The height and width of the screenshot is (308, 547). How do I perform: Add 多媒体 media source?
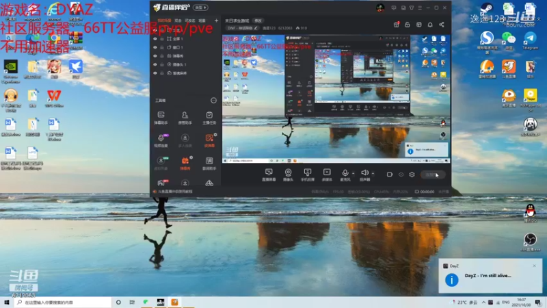pyautogui.click(x=327, y=175)
